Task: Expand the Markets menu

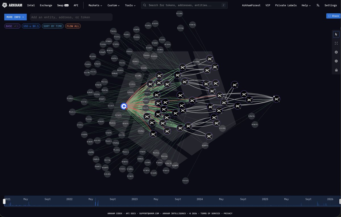Action: click(x=95, y=5)
